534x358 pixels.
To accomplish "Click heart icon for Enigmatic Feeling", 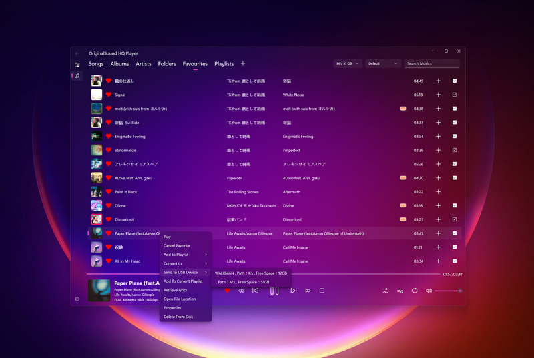I will click(109, 136).
